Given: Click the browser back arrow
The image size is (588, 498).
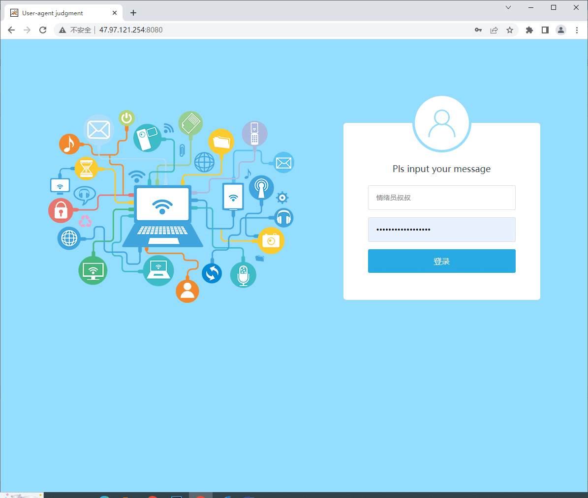Looking at the screenshot, I should [11, 30].
